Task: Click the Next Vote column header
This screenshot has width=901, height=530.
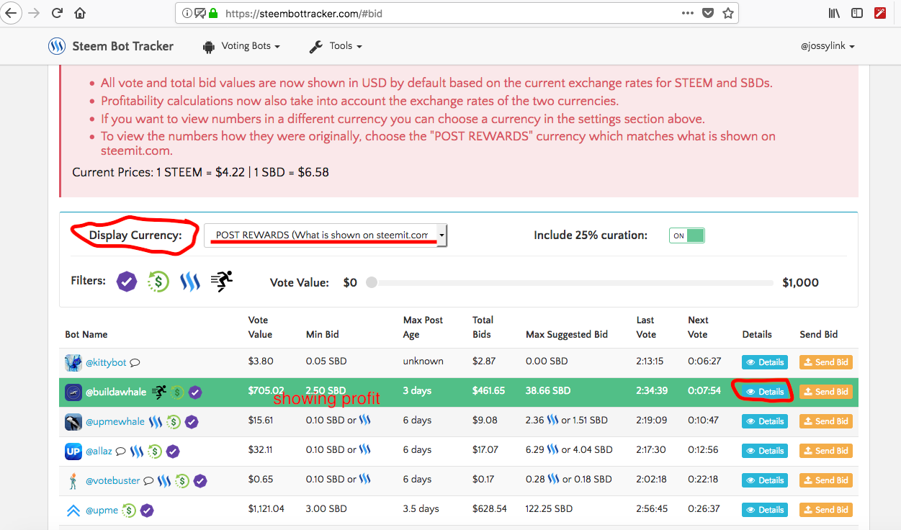Action: tap(698, 327)
